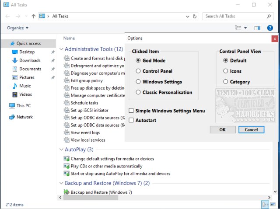
Task: Open the change view dropdown arrow
Action: [245, 28]
